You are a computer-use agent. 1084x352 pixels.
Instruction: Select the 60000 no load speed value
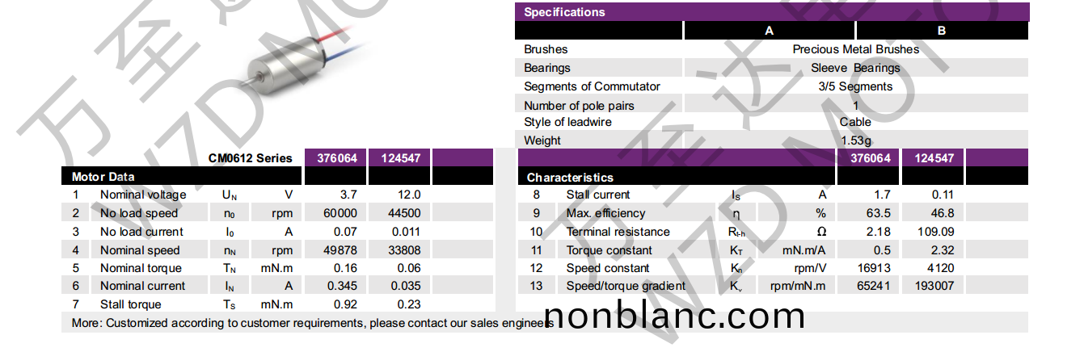tap(340, 213)
